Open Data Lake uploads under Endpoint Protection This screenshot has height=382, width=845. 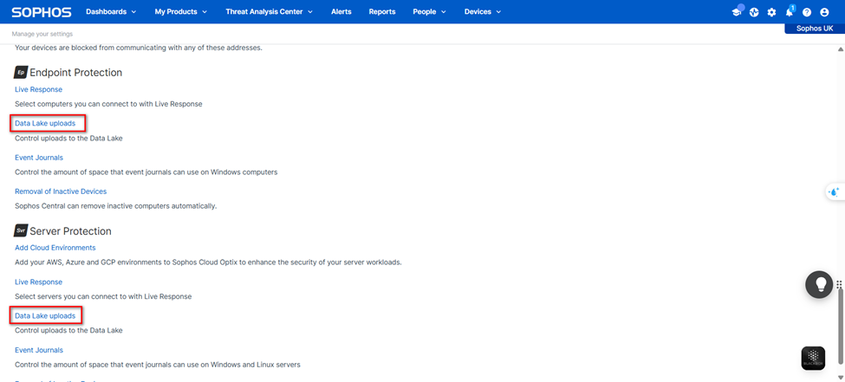[x=45, y=124]
